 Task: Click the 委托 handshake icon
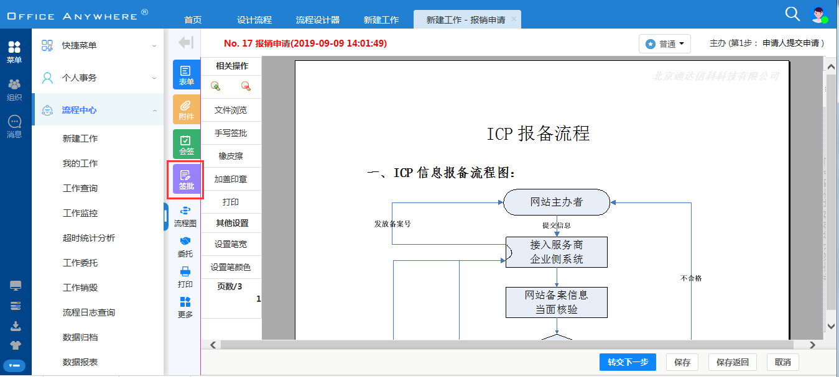coord(185,247)
